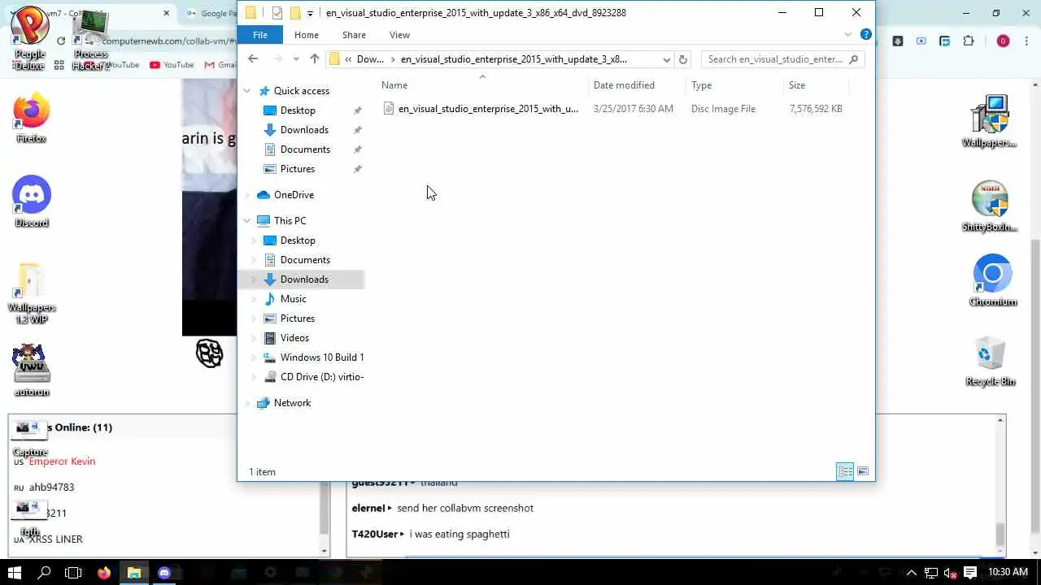Open the browser three-dot menu
This screenshot has height=585, width=1041.
1026,41
